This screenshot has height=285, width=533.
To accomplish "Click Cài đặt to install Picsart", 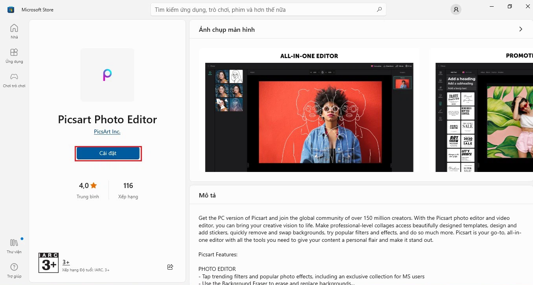I will [x=108, y=153].
